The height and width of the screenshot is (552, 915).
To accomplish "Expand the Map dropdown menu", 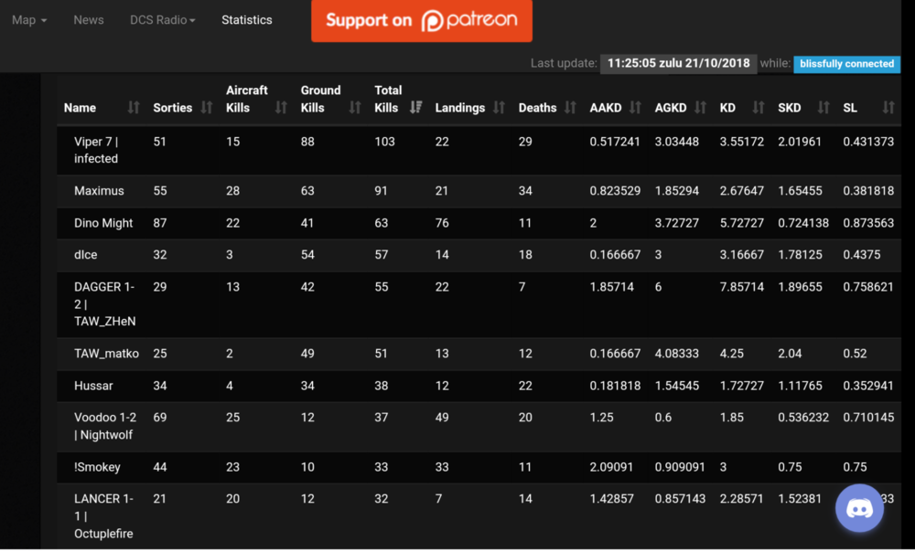I will coord(29,20).
